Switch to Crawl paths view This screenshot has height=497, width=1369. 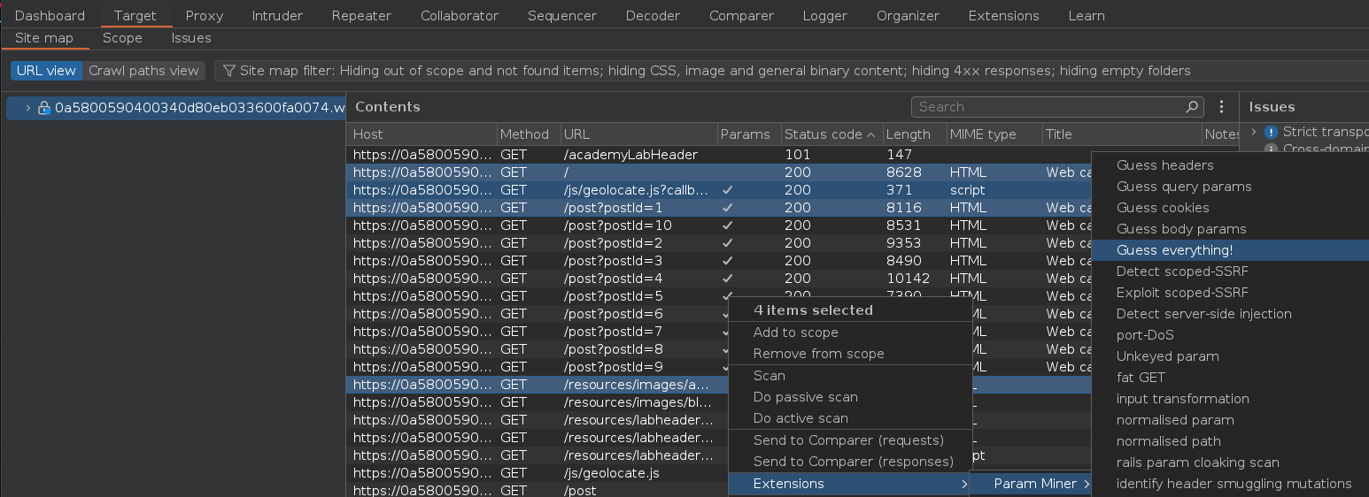143,71
